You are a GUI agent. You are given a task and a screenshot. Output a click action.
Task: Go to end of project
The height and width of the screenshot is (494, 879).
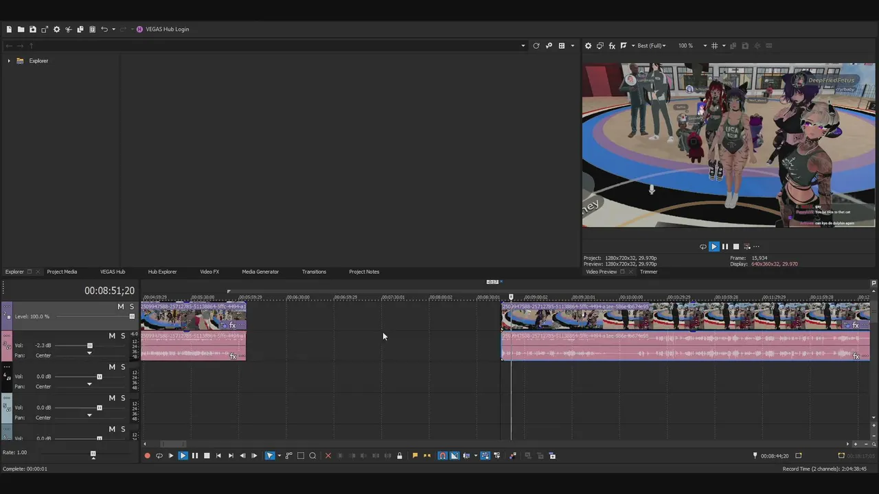click(231, 456)
